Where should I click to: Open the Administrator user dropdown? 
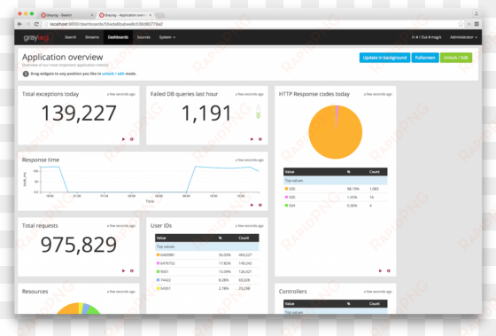463,37
